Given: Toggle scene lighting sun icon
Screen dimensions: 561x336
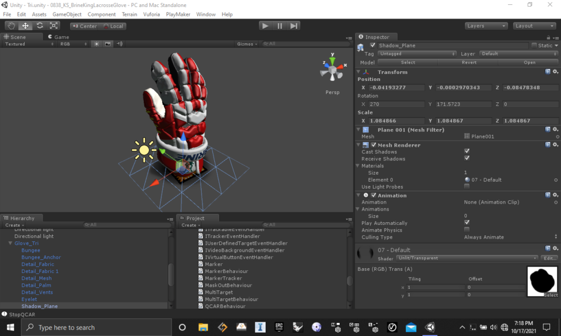Looking at the screenshot, I should [96, 44].
